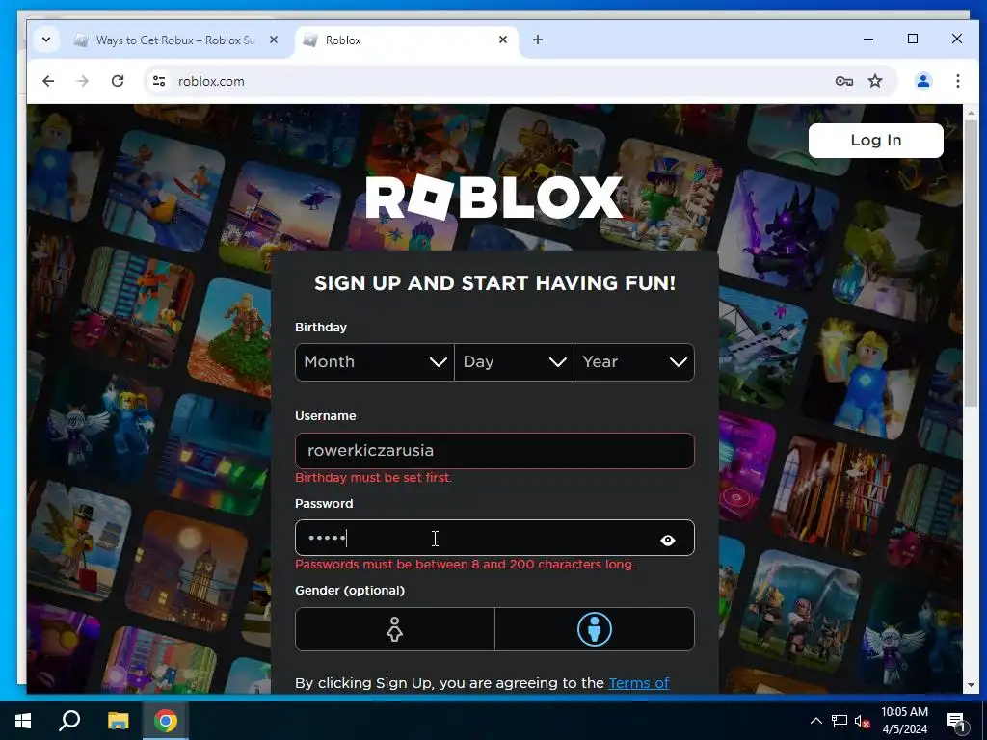Open the network status tray icon
The width and height of the screenshot is (987, 740).
(x=840, y=721)
